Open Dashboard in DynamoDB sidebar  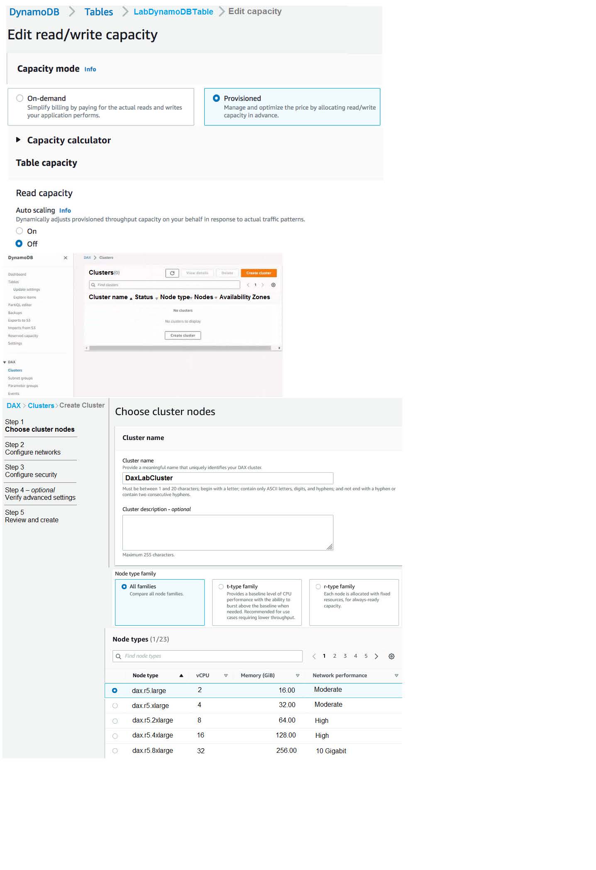point(17,274)
